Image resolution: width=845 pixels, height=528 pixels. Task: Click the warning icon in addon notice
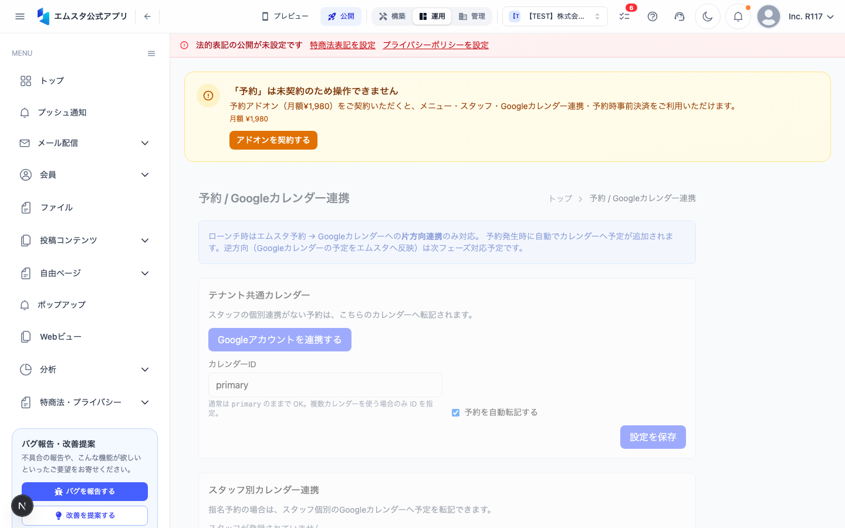pos(208,96)
